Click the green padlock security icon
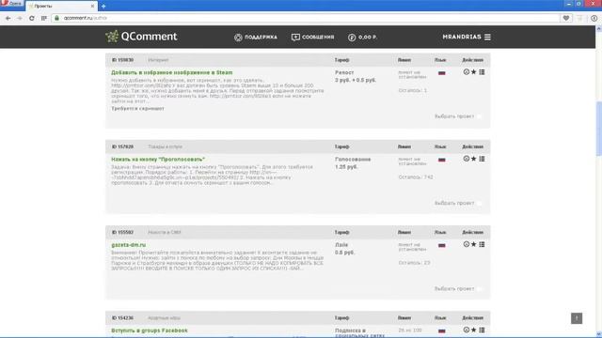This screenshot has height=338, width=602. coord(56,18)
